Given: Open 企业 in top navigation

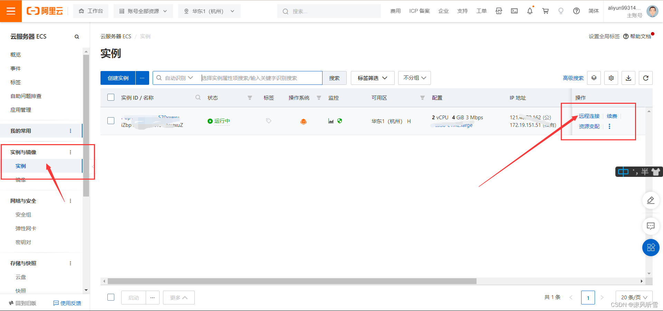Looking at the screenshot, I should pos(443,11).
